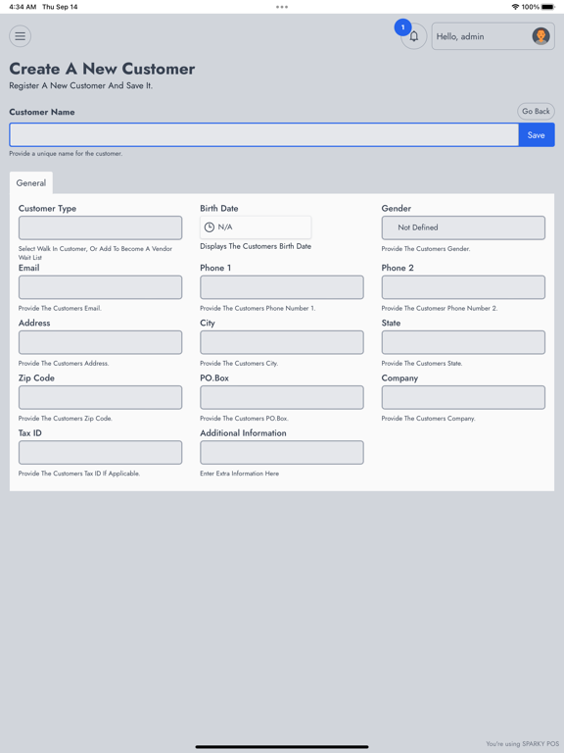Tap the 4:34 AM clock in status bar
564x753 pixels.
[23, 7]
